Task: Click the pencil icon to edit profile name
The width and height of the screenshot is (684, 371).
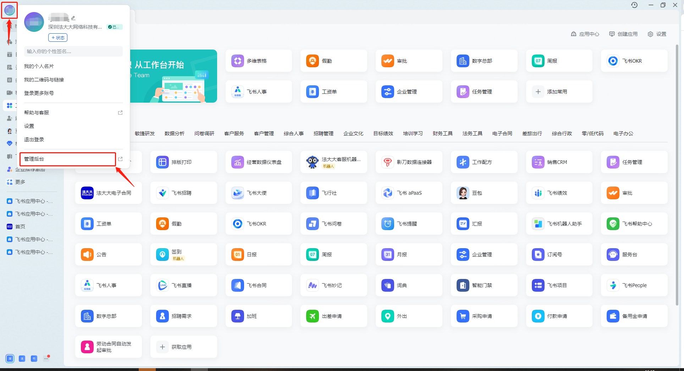Action: coord(73,18)
